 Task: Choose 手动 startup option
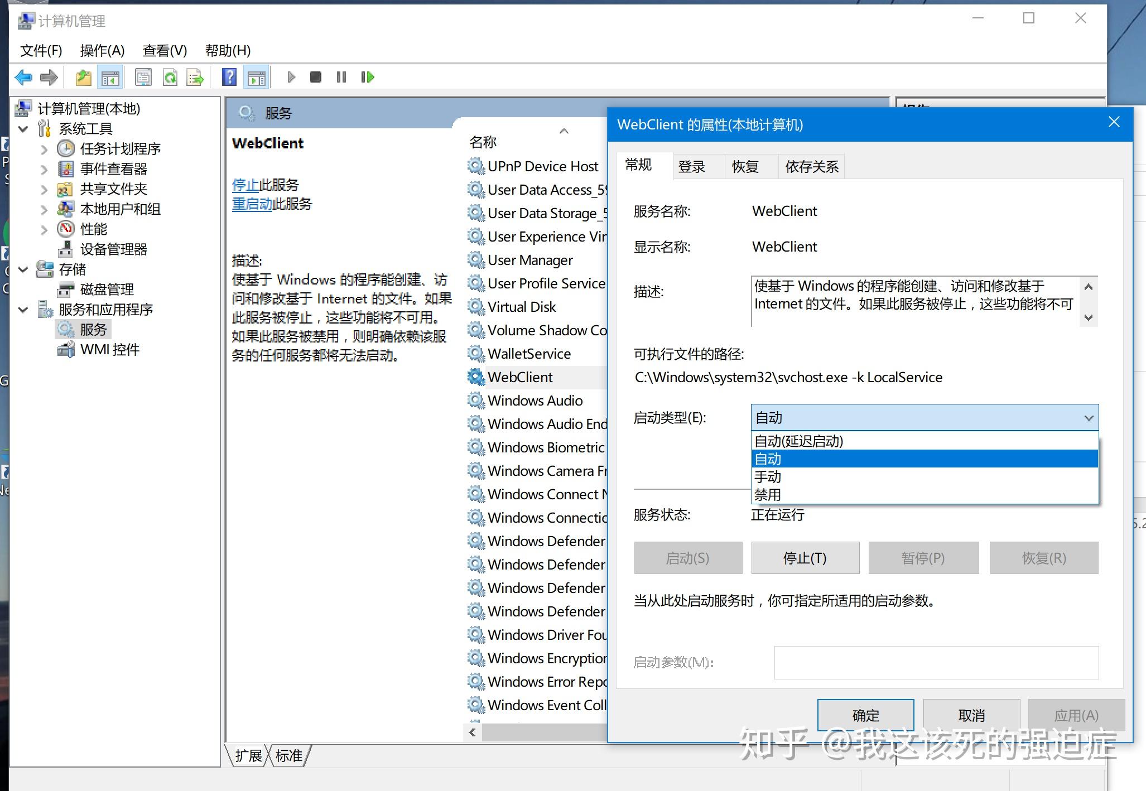[x=924, y=476]
